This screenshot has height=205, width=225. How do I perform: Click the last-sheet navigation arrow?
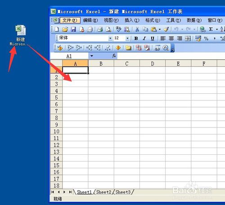pos(70,192)
